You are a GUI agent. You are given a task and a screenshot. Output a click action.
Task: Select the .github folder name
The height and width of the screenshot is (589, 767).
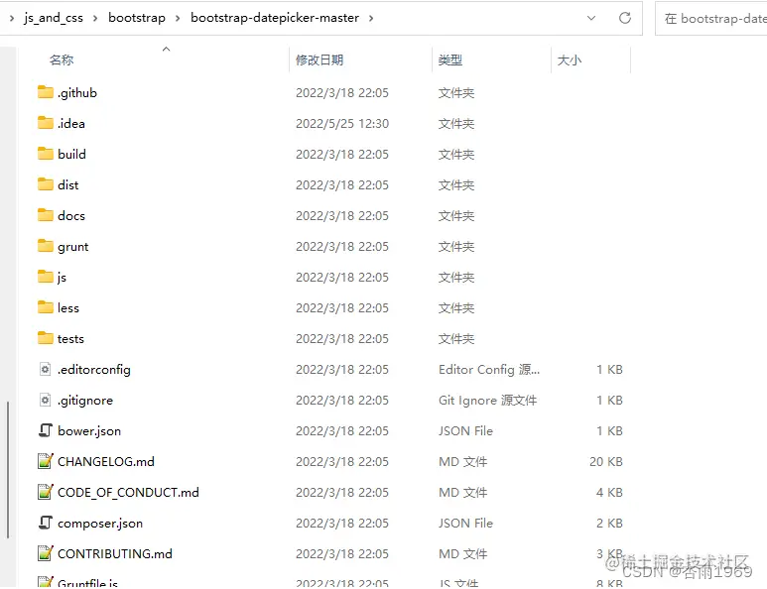click(77, 93)
